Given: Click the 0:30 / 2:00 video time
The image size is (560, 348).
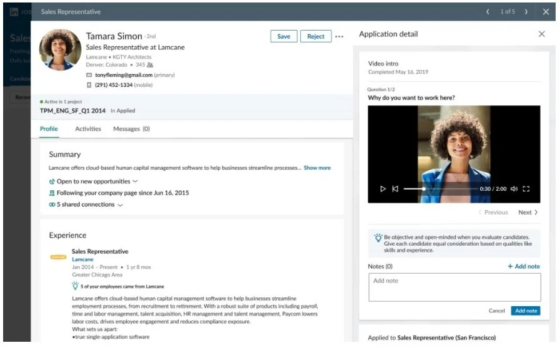Looking at the screenshot, I should (x=493, y=189).
